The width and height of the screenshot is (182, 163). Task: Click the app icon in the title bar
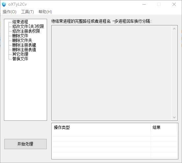(x=4, y=4)
